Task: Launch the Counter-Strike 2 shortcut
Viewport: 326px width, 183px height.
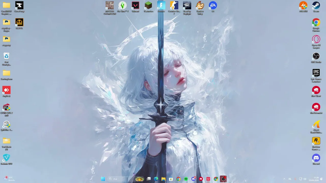Action: click(x=174, y=8)
